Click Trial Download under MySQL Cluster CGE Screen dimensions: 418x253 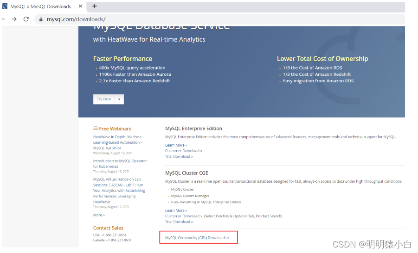click(x=179, y=222)
